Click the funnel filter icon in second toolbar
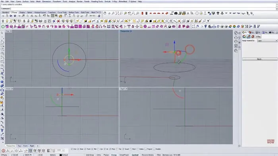Image resolution: width=278 pixels, height=156 pixels. [x=208, y=21]
